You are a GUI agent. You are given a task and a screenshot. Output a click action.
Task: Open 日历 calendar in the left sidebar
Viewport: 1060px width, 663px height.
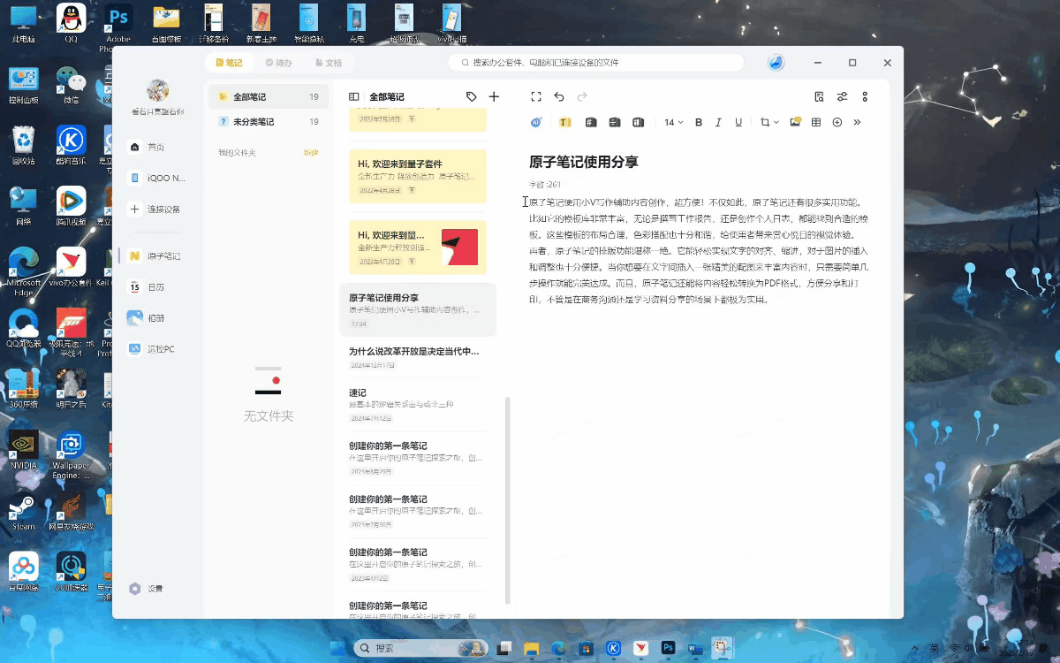point(147,287)
